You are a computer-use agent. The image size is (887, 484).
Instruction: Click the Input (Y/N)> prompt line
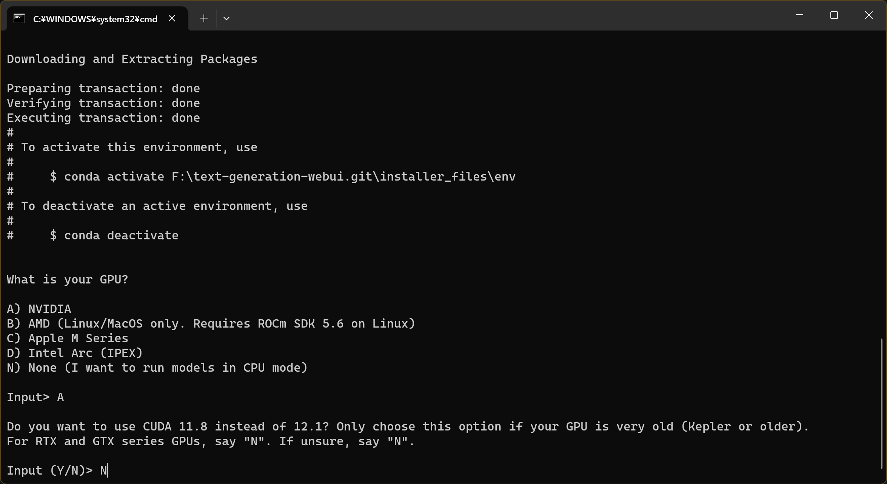click(x=57, y=471)
